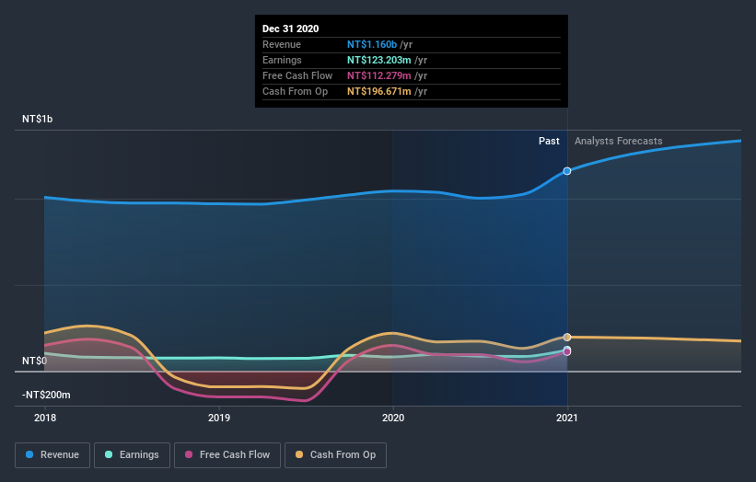Click the 2021 x-axis label
The image size is (756, 482).
click(x=567, y=418)
